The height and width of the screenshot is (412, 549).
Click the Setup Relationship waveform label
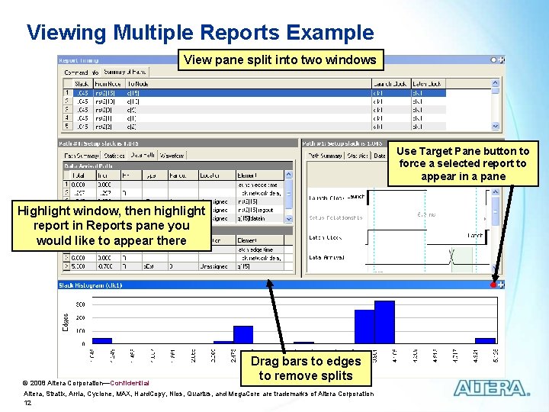pos(335,217)
